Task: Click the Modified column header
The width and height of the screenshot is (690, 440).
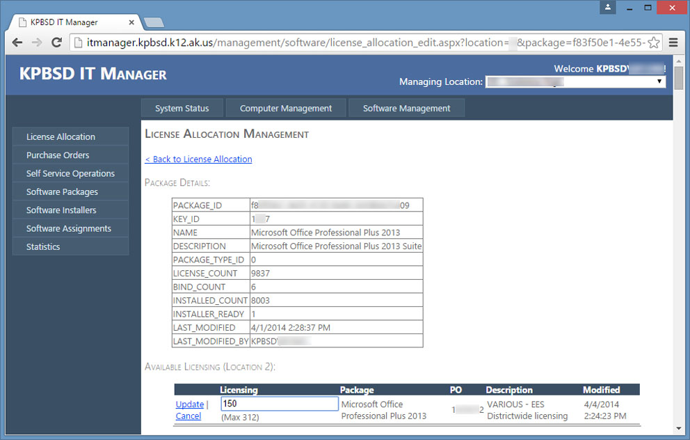Action: click(602, 390)
